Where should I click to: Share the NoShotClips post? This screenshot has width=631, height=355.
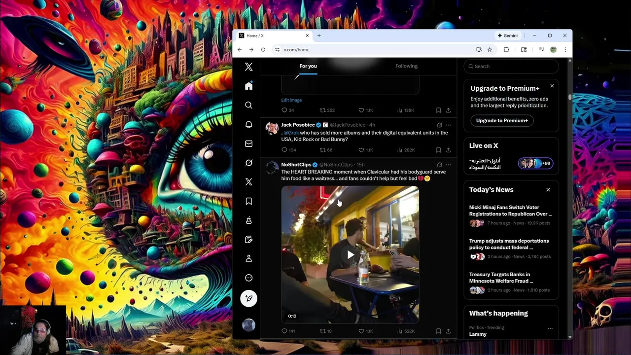click(448, 331)
